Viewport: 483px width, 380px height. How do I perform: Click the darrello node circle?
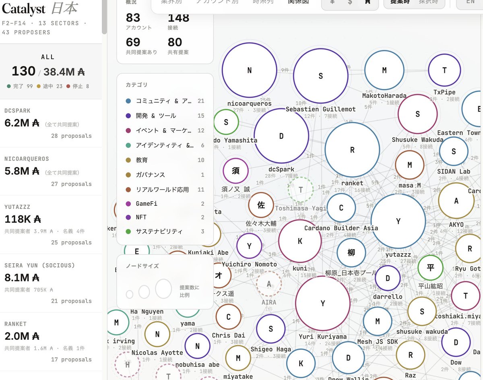click(388, 278)
